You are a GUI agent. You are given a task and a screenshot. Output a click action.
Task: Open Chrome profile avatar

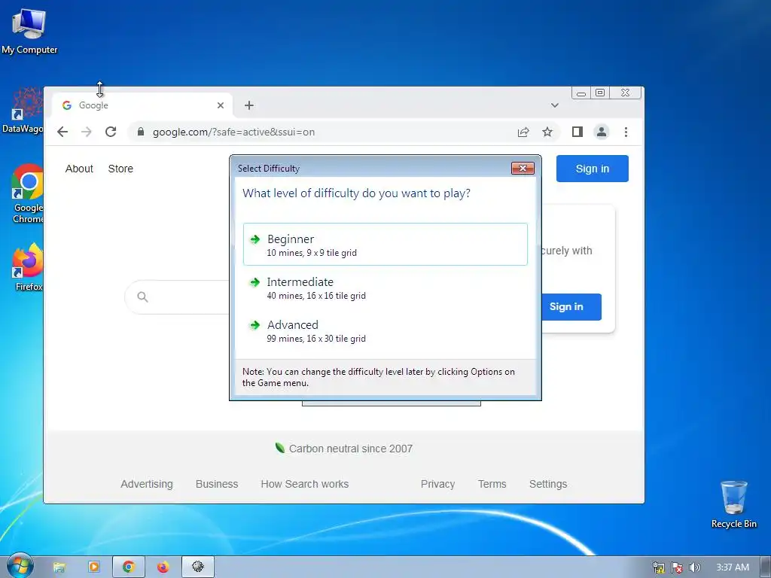[602, 132]
